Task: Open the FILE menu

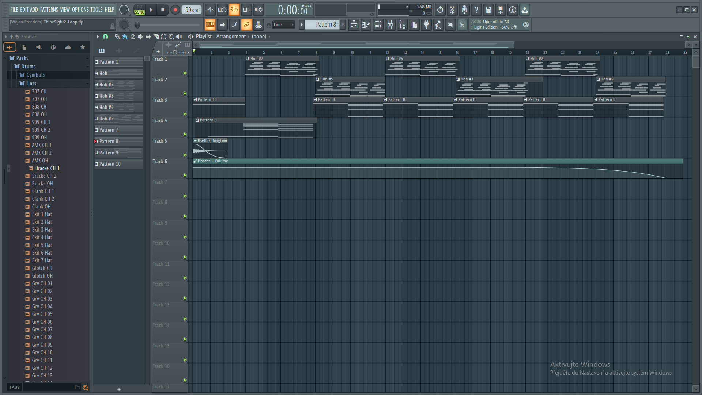Action: click(x=14, y=10)
